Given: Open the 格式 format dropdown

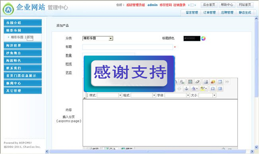Looking at the screenshot, I should click(x=143, y=95).
